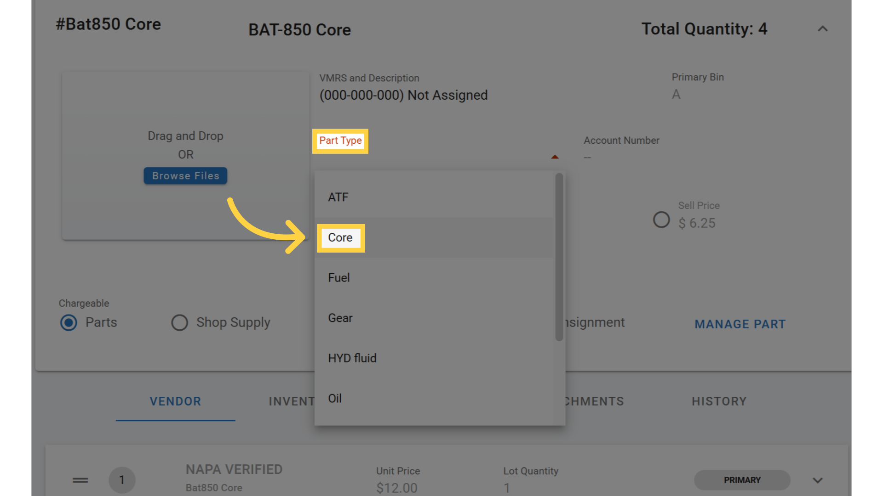Click the PRIMARY vendor badge button
Viewport: 883px width, 496px height.
click(x=742, y=480)
